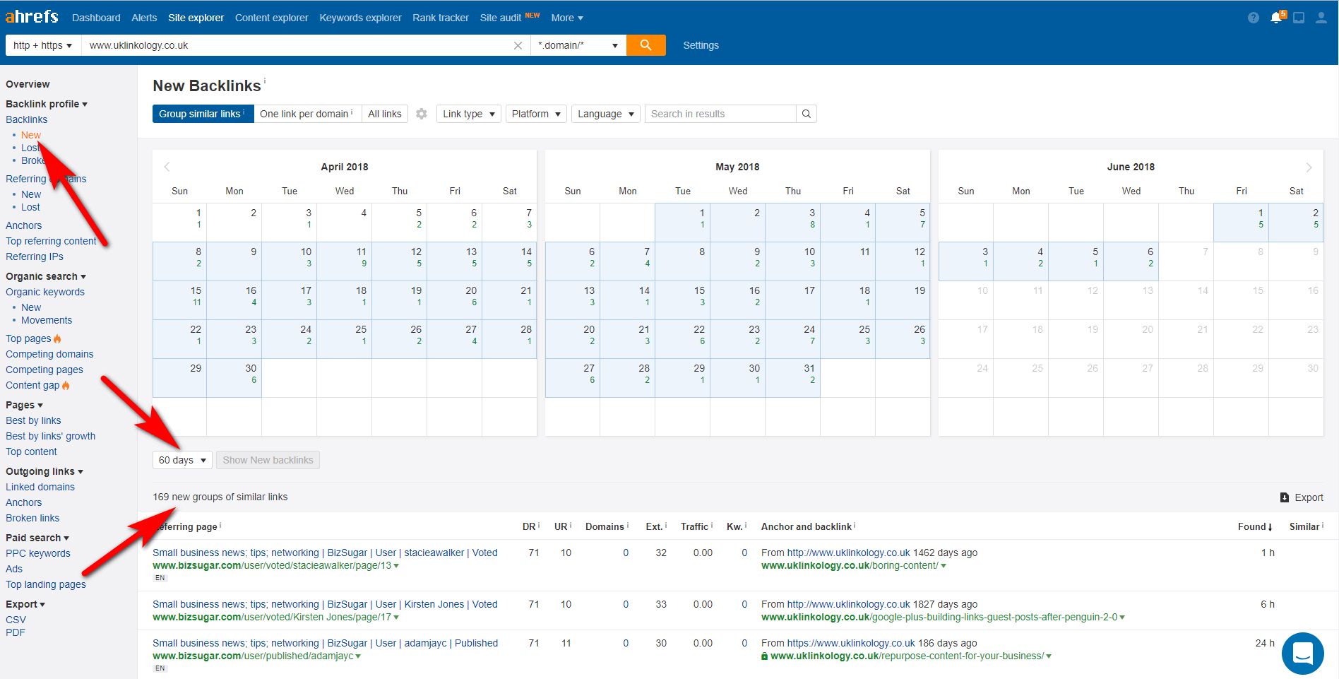This screenshot has height=679, width=1339.
Task: Expand the bizsugar stacieawalker URL arrow
Action: pyautogui.click(x=396, y=566)
